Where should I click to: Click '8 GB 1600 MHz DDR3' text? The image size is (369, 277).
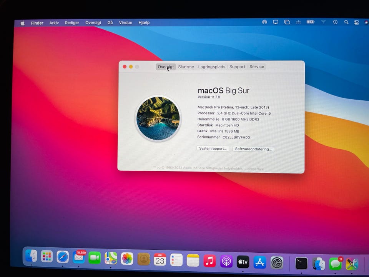241,119
